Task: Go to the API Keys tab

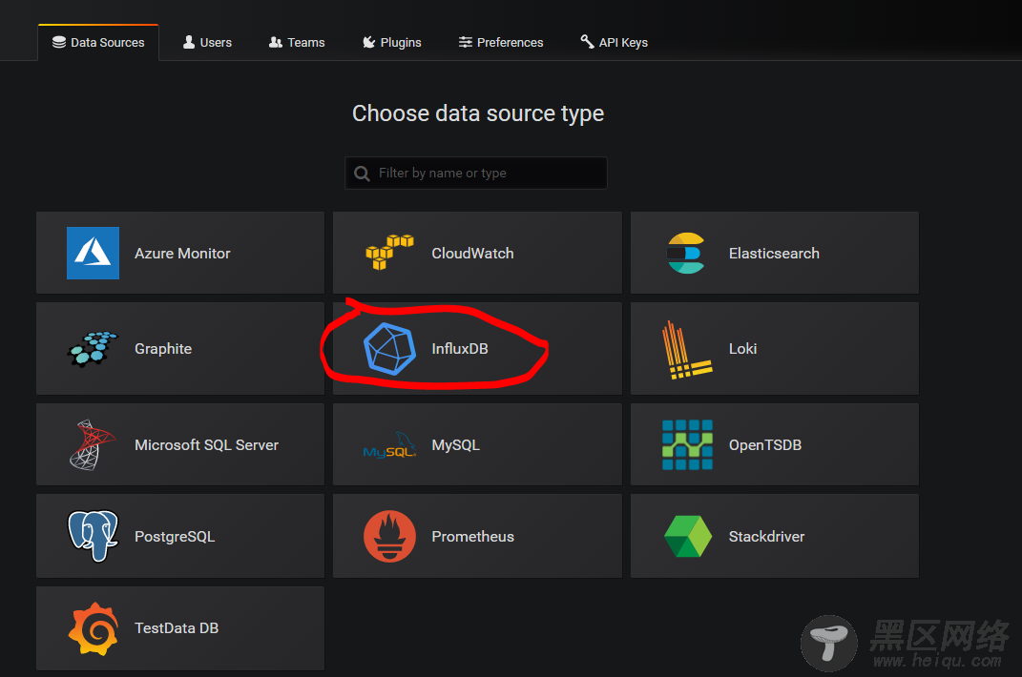Action: pyautogui.click(x=614, y=42)
